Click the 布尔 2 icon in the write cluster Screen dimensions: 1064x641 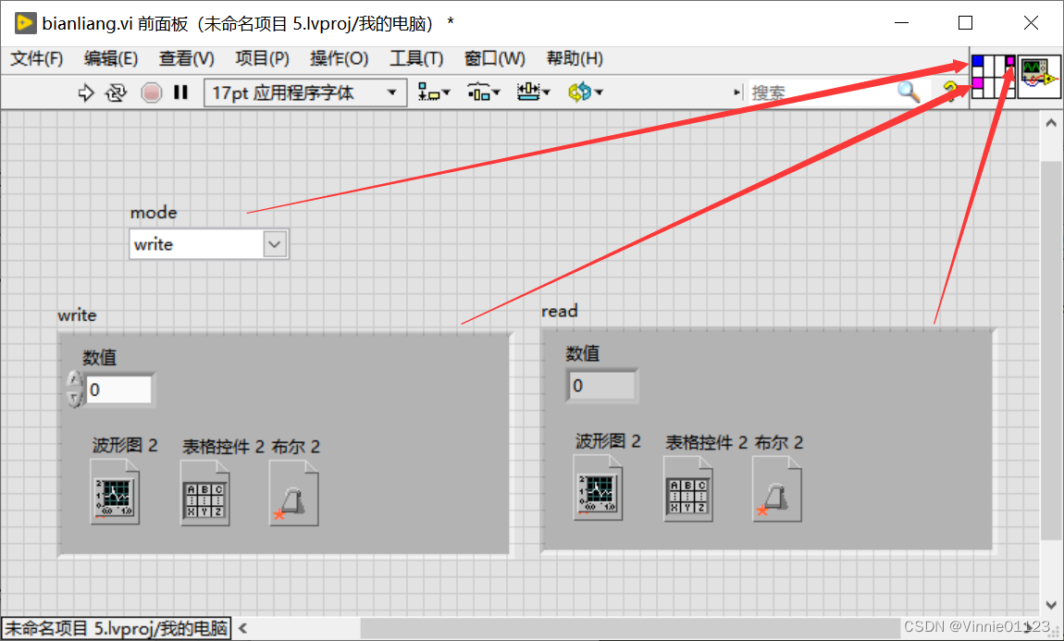tap(293, 492)
